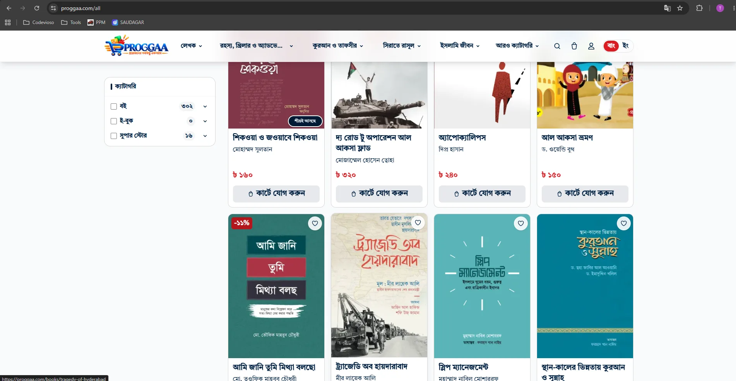Click the '-১১%' discount badge
The height and width of the screenshot is (381, 736).
pos(241,223)
